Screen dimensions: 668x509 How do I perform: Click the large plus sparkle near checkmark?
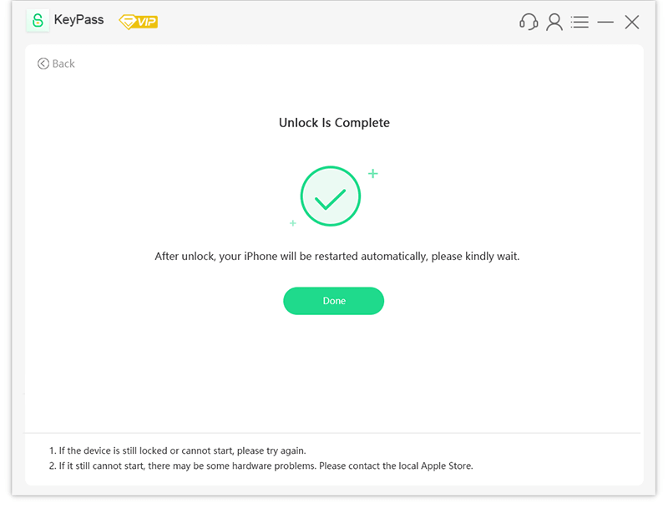(373, 174)
